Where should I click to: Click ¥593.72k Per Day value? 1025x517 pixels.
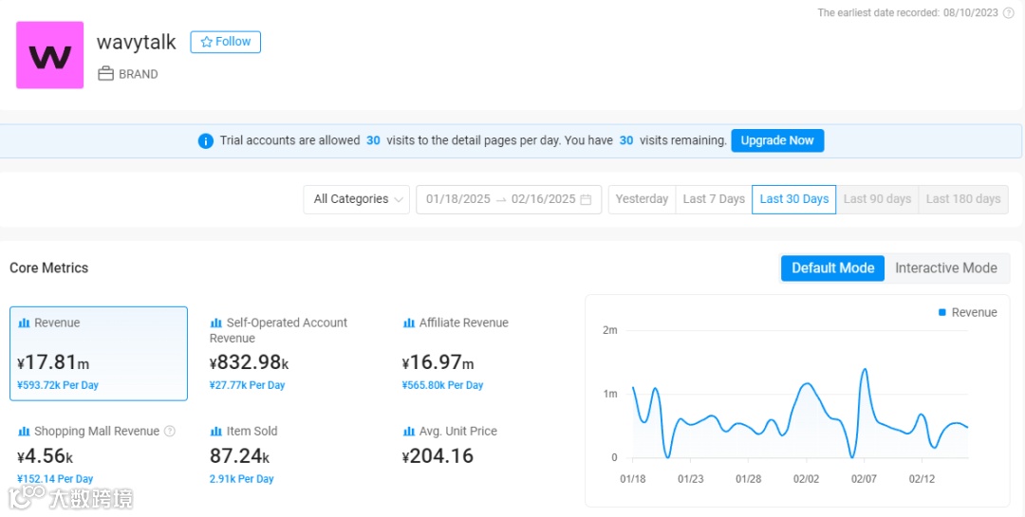point(58,386)
